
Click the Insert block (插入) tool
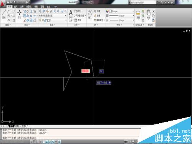coord(90,14)
